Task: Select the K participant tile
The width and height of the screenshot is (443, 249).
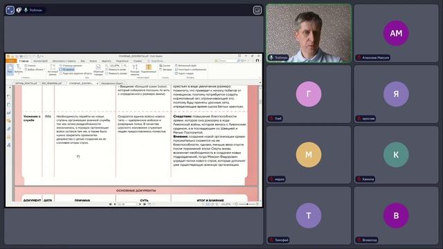Action: pos(396,155)
